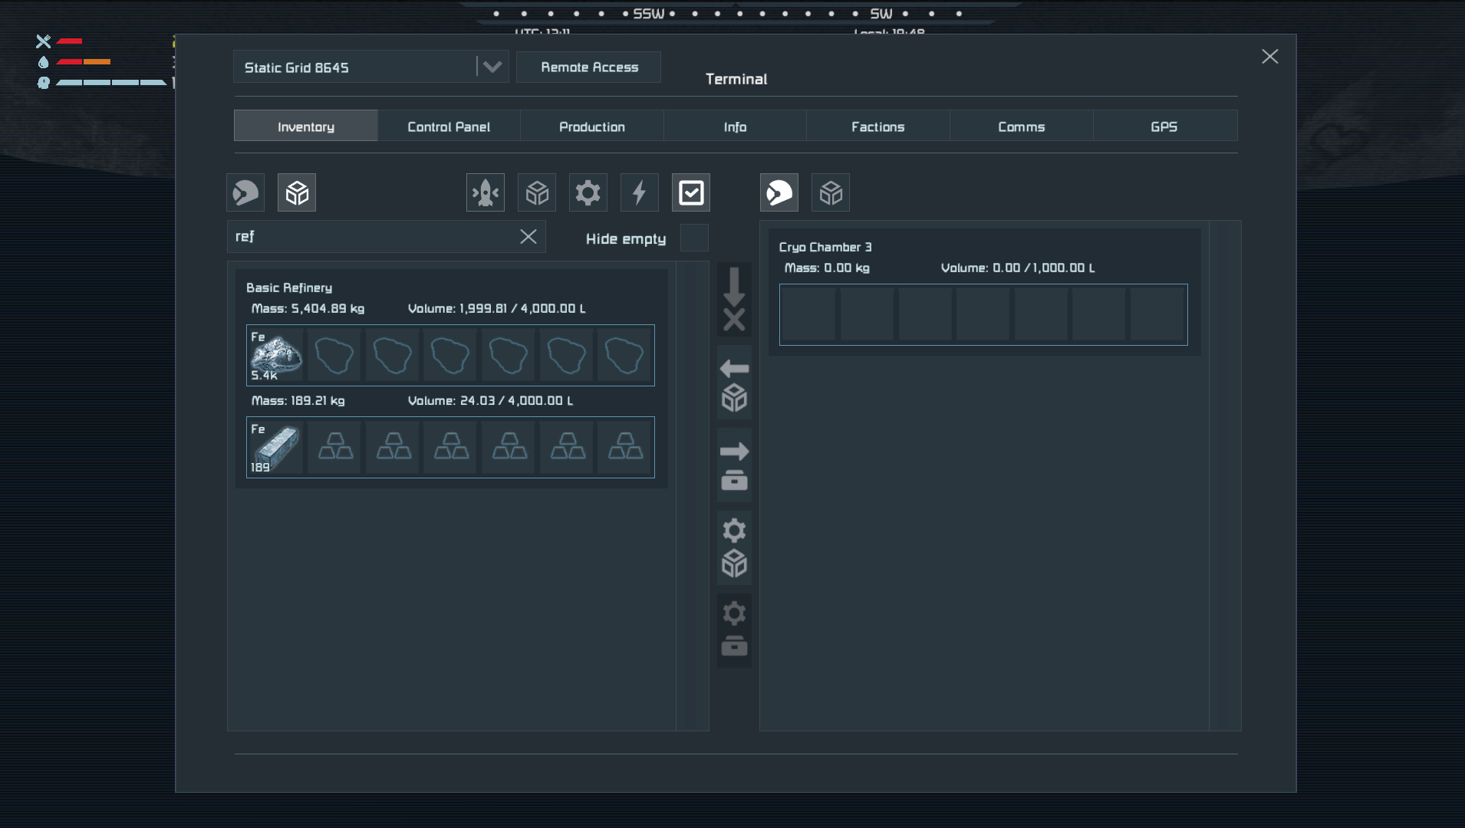Filter left list by storage cube icon
Image resolution: width=1465 pixels, height=828 pixels.
[537, 192]
